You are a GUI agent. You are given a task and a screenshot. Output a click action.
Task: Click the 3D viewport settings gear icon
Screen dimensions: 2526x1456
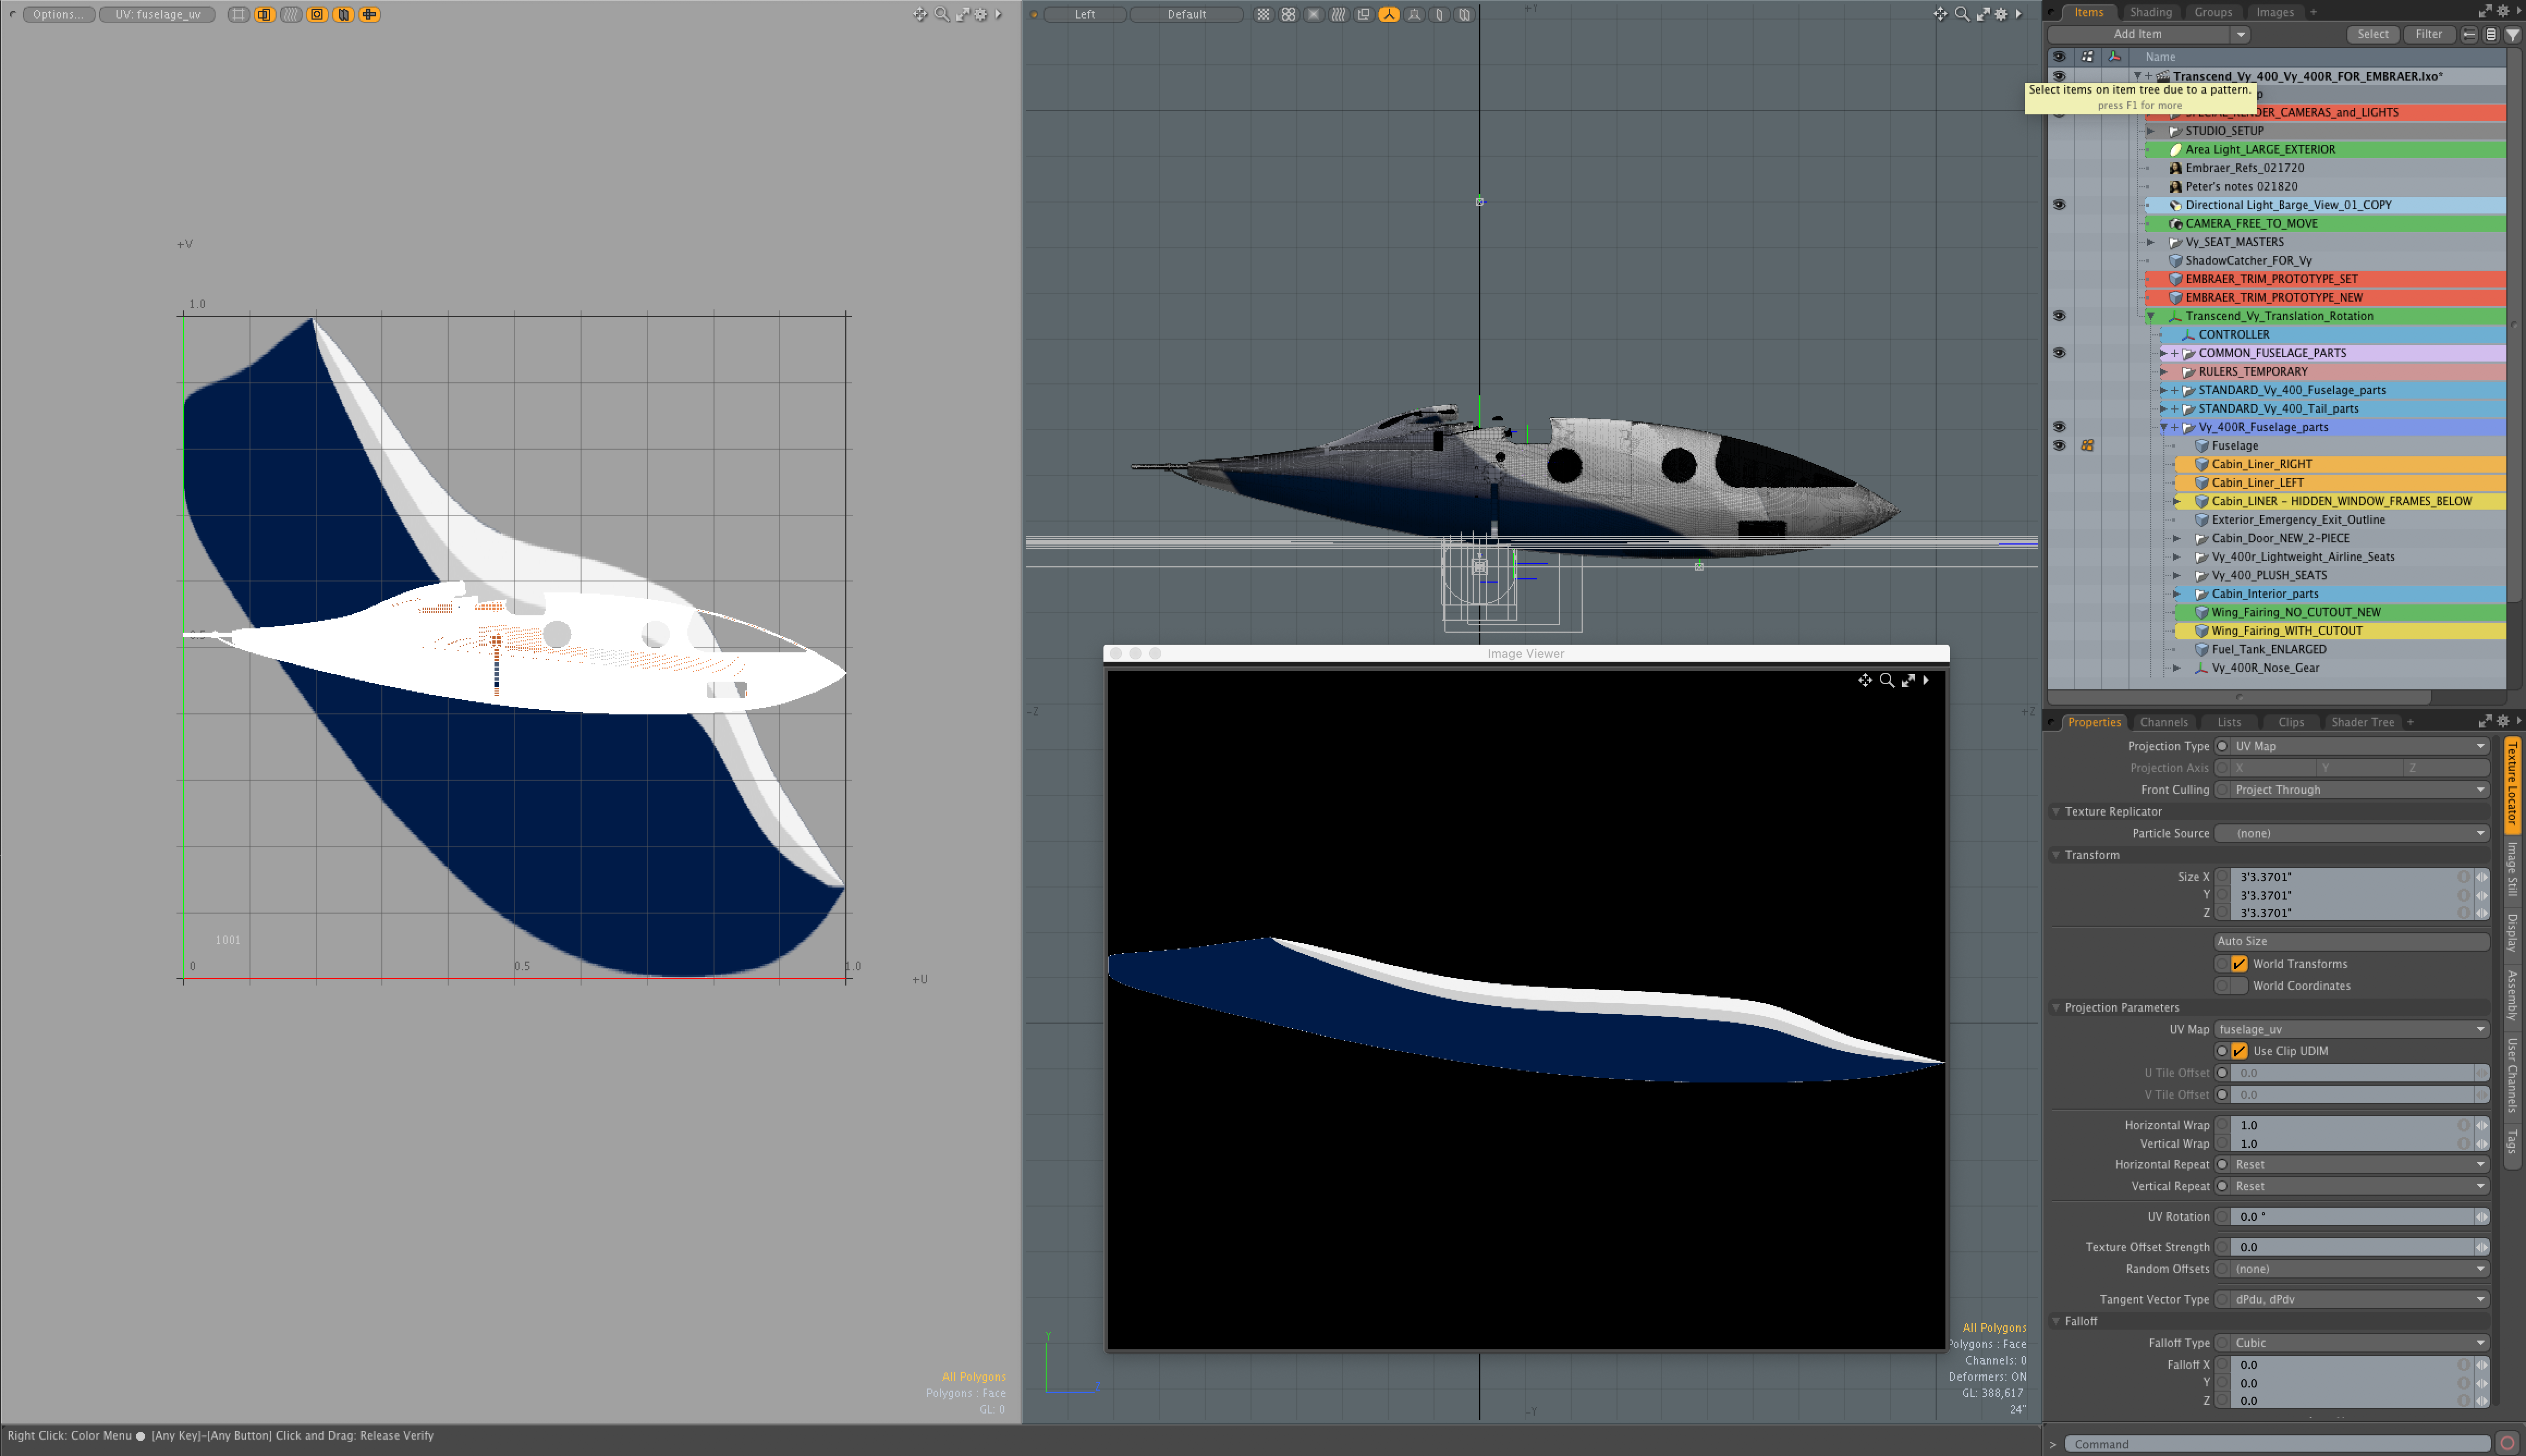point(2000,14)
